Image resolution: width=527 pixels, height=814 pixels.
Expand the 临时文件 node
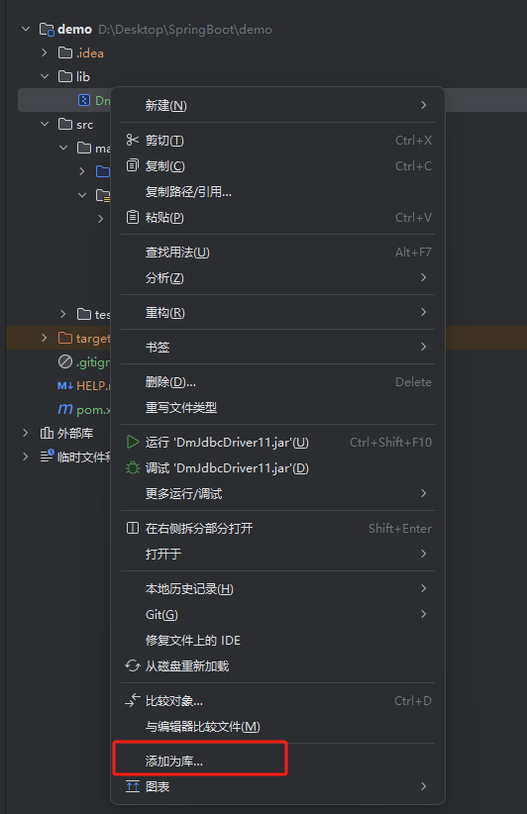26,457
